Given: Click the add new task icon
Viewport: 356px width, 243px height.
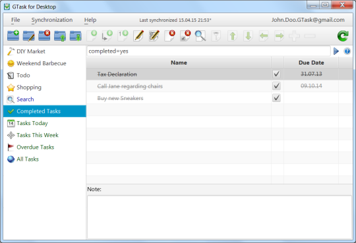Looking at the screenshot, I should coord(92,36).
